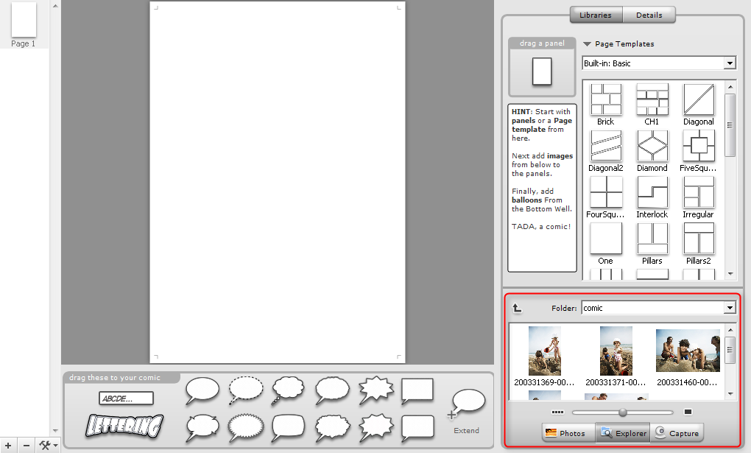Viewport: 751px width, 453px height.
Task: Click page list scroll down arrow
Action: click(55, 430)
